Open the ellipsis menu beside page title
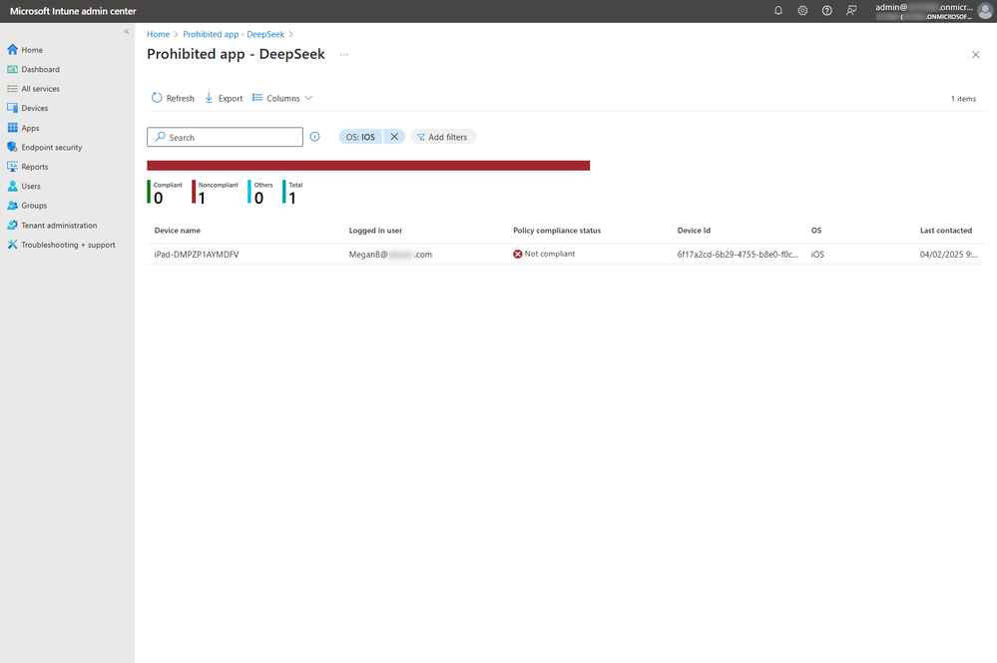997x663 pixels. click(344, 55)
